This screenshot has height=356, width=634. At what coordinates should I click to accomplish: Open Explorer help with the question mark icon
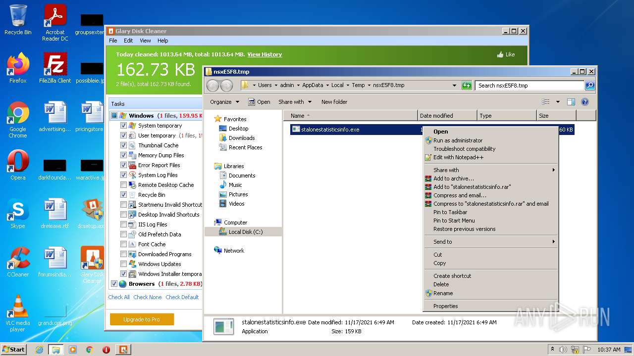coord(584,102)
